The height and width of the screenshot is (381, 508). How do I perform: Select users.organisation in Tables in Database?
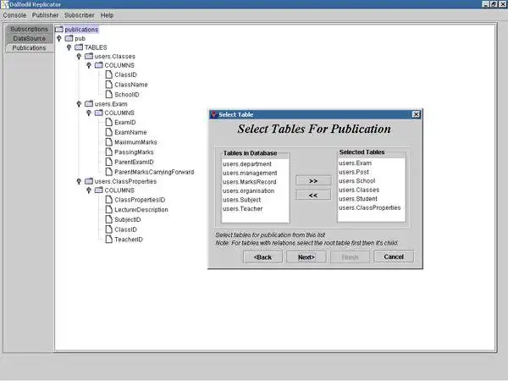[256, 190]
